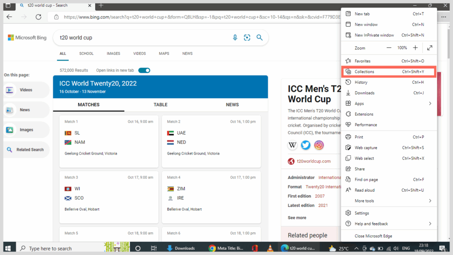Open Settings from the Edge menu
This screenshot has height=255, width=453.
[388, 213]
